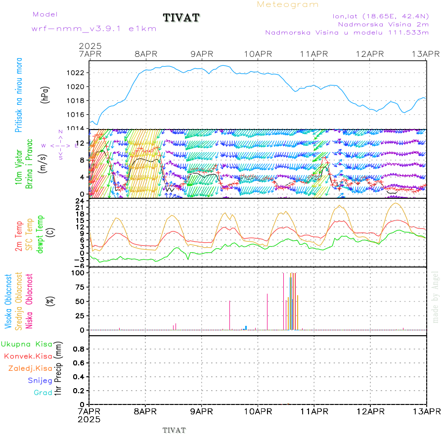This screenshot has width=445, height=445.
Task: Click the small blue high-cloud bar before 10APR
Action: (246, 328)
